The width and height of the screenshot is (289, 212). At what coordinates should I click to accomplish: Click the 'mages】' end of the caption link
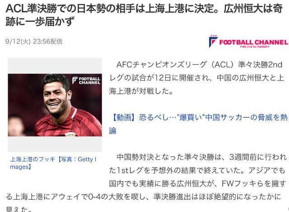click(x=21, y=167)
